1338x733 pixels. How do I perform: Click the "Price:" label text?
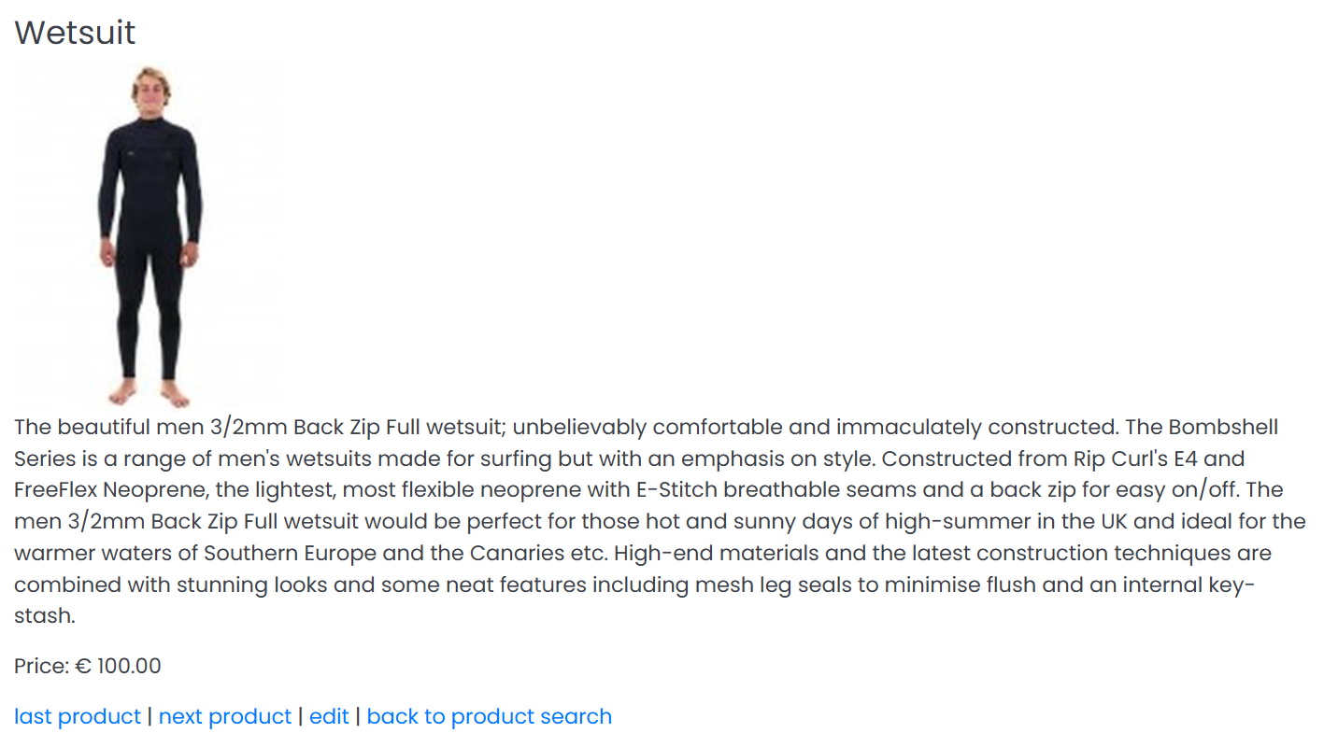pos(41,666)
